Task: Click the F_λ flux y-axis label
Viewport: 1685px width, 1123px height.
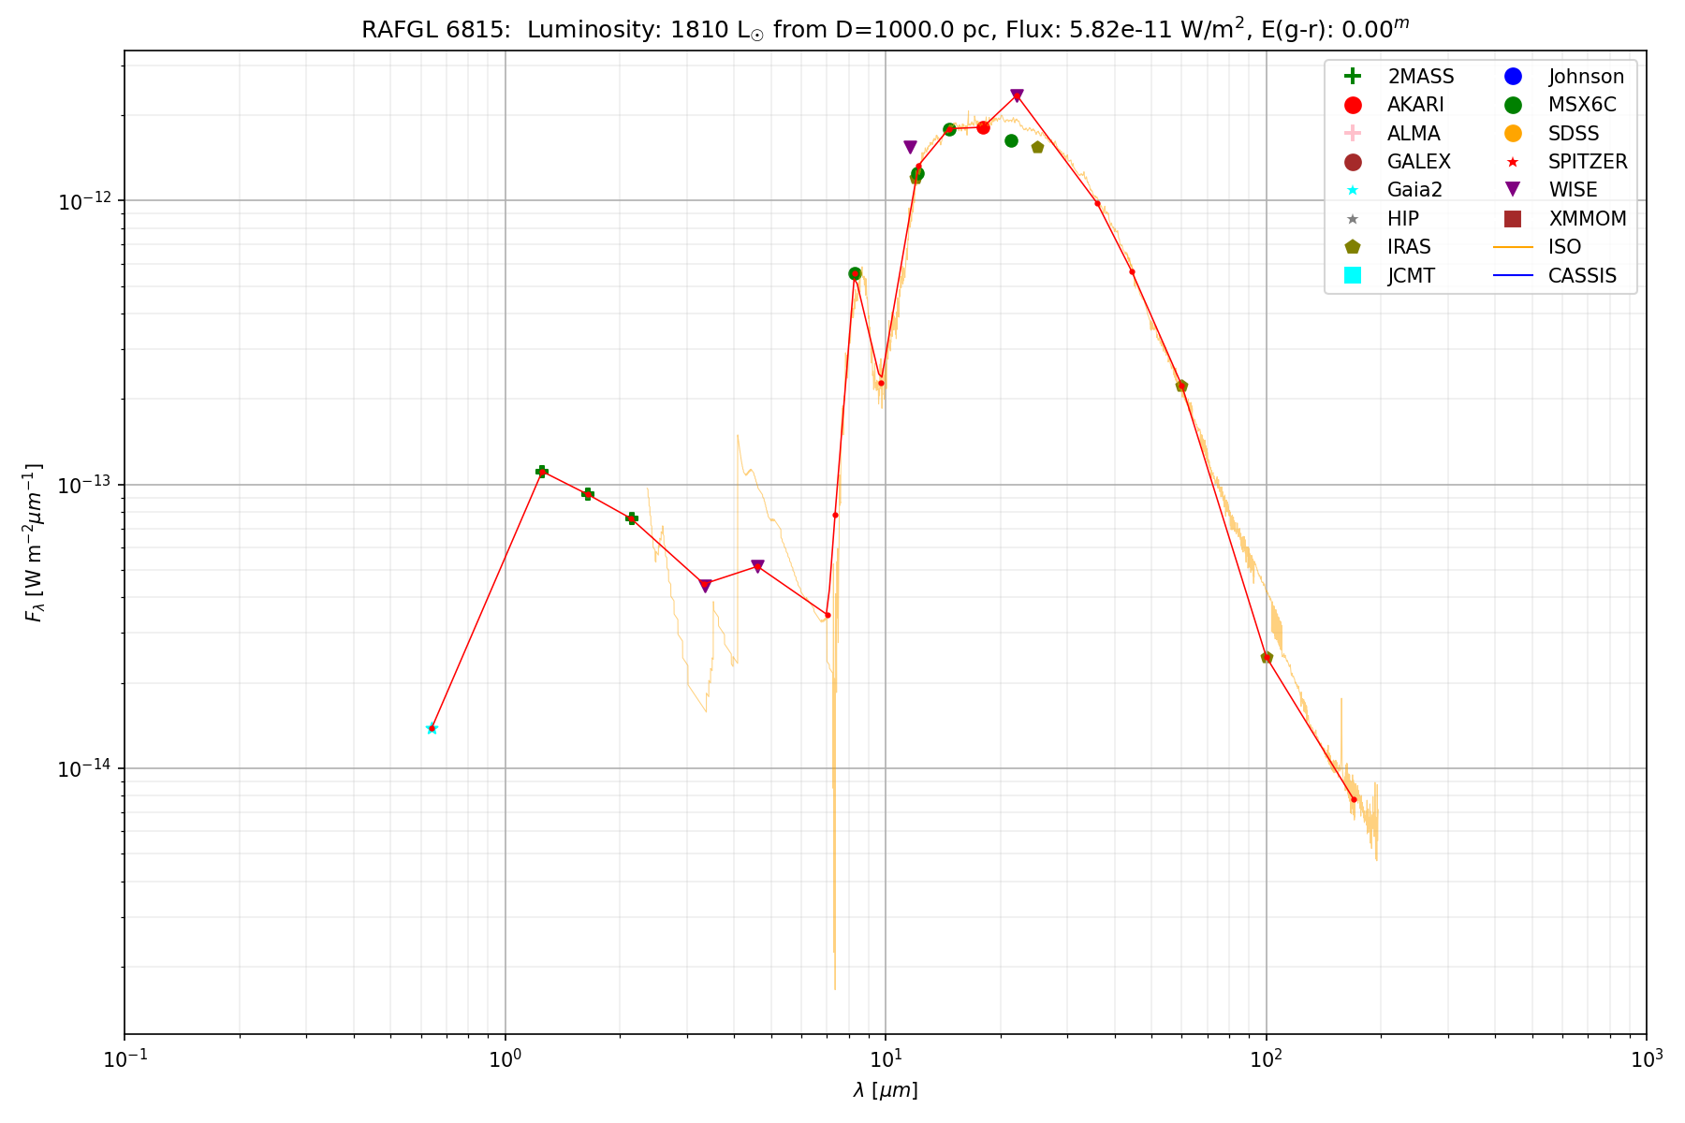Action: 34,543
